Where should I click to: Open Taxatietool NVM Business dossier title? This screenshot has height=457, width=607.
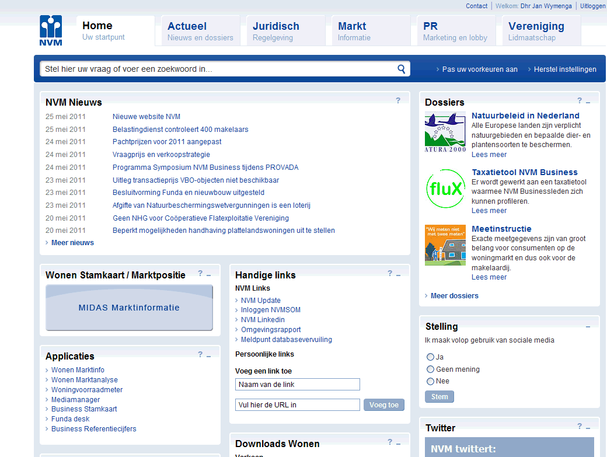[x=525, y=172]
